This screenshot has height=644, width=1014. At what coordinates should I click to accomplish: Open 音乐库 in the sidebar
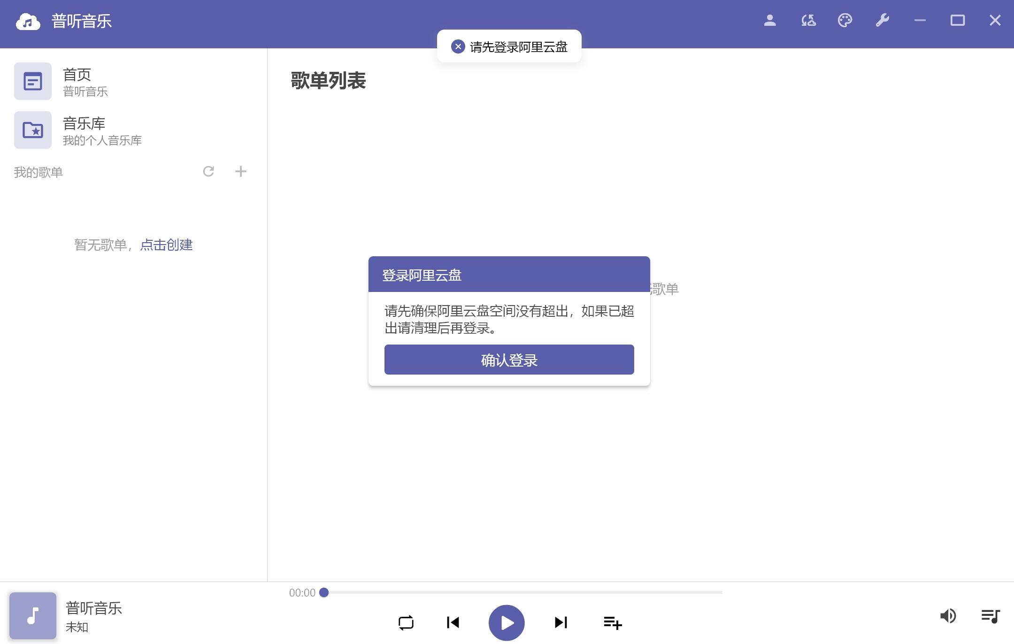tap(133, 130)
